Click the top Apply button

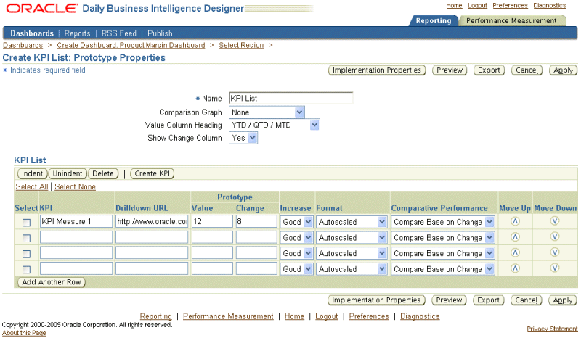point(563,70)
